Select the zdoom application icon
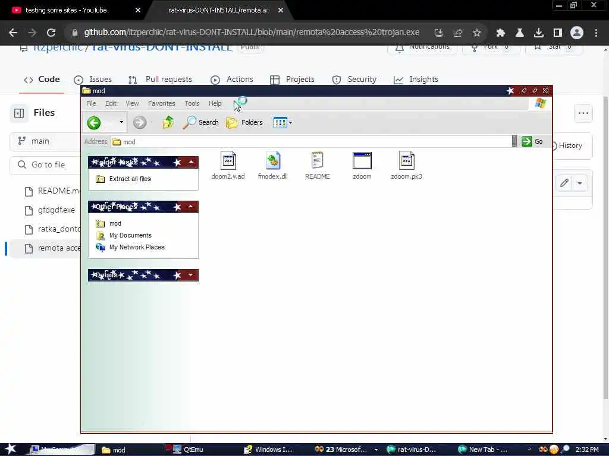 362,166
